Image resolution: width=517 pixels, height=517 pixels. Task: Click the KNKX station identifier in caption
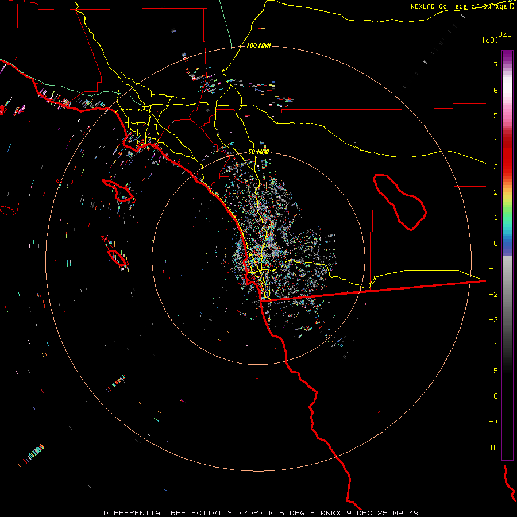tap(331, 513)
